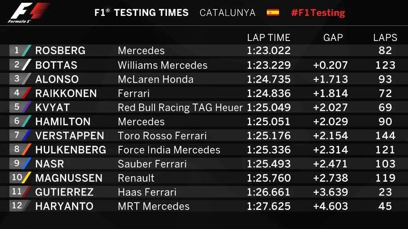The width and height of the screenshot is (408, 229).
Task: Click the CATALUNYA circuit label
Action: coord(228,12)
